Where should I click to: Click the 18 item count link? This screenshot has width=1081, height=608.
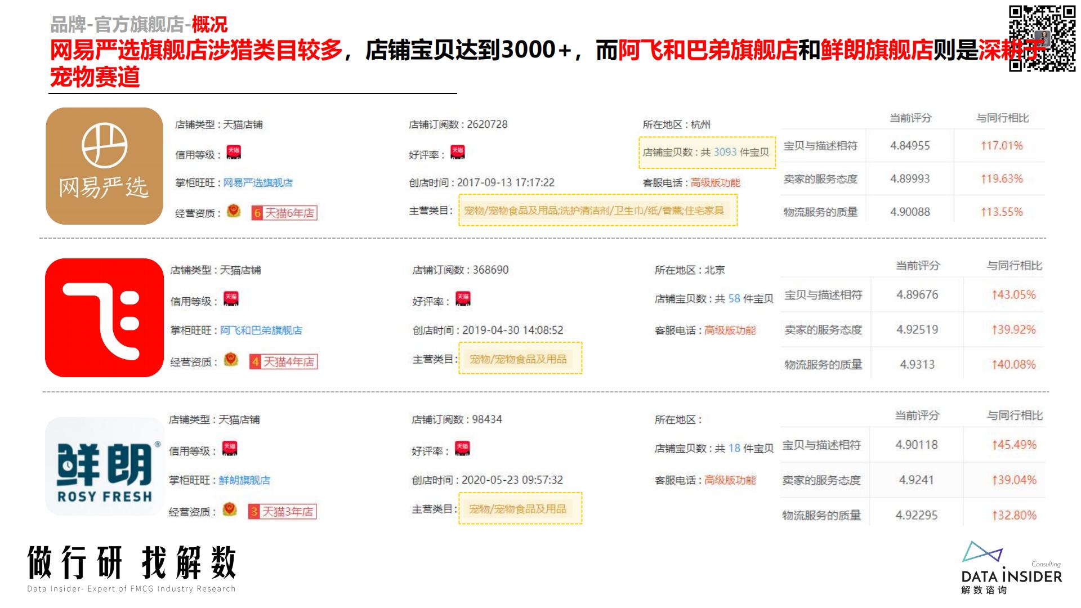734,448
